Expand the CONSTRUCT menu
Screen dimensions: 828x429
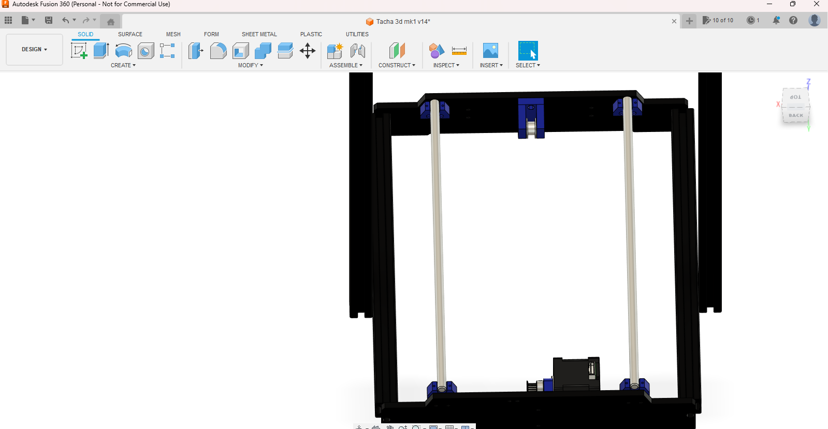[x=397, y=65]
